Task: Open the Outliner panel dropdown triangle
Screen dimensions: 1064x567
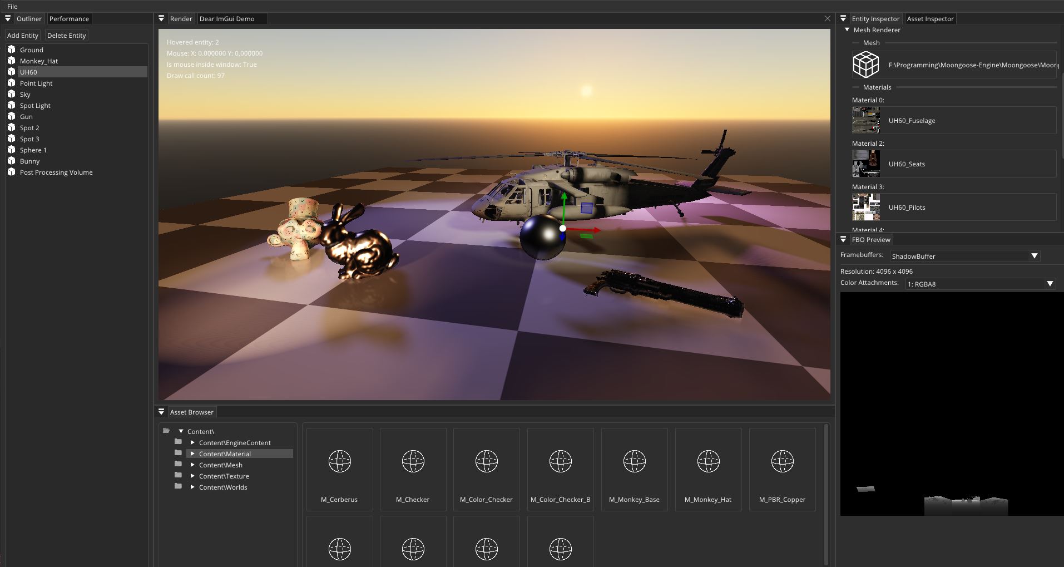Action: pyautogui.click(x=8, y=18)
